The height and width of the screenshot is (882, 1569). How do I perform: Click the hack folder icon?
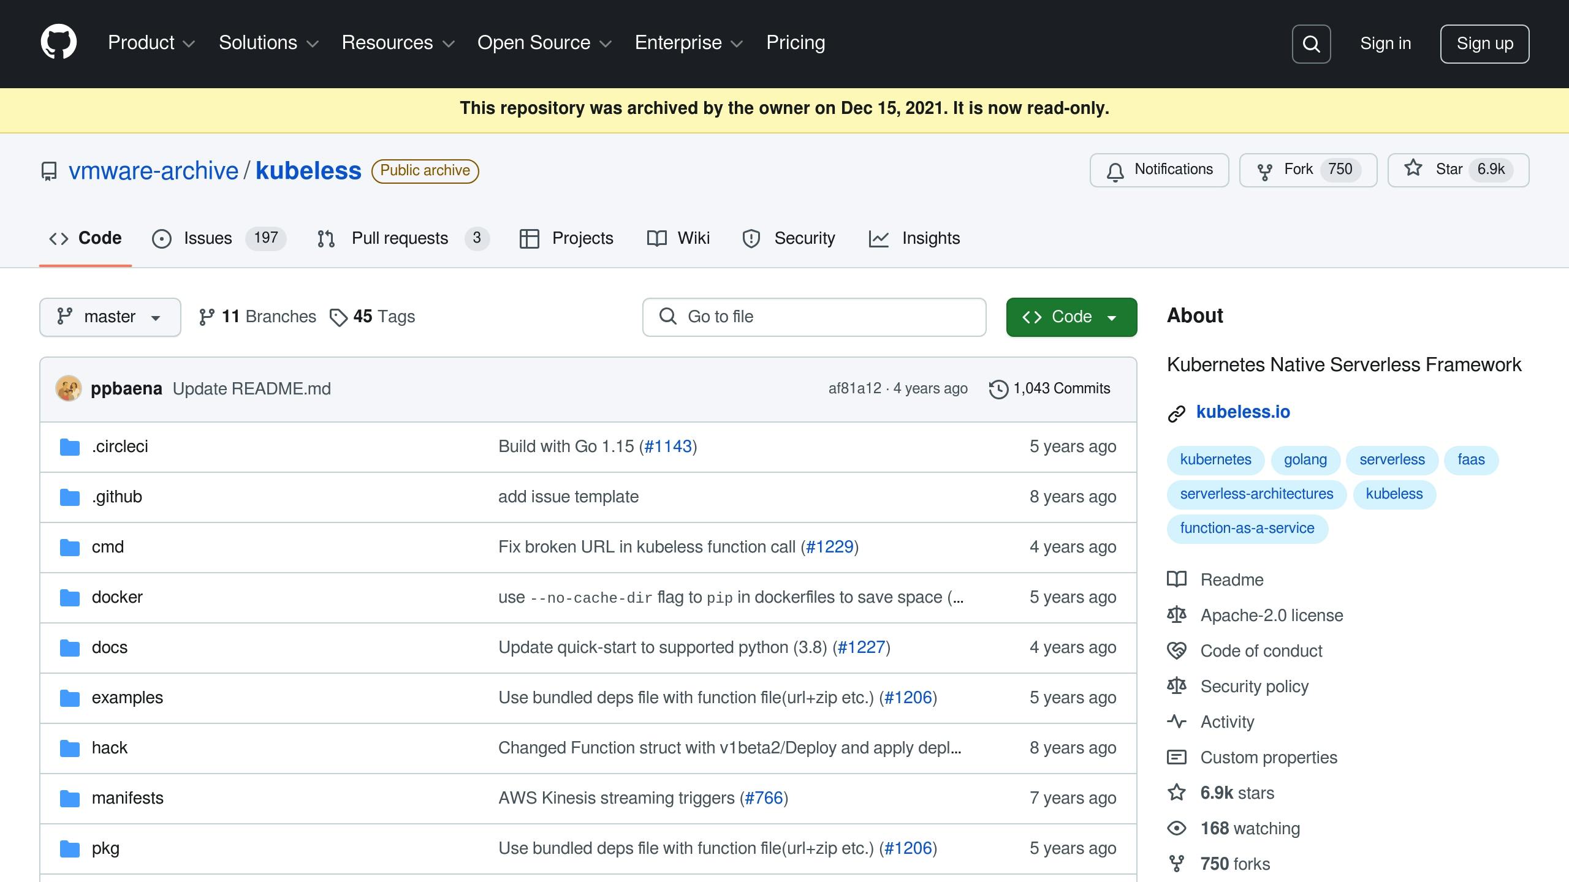[70, 748]
